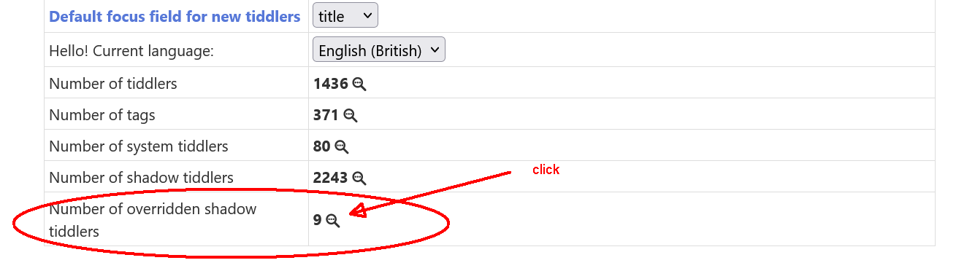Select the shadow tiddler count 2243
This screenshot has height=271, width=975.
pyautogui.click(x=331, y=178)
